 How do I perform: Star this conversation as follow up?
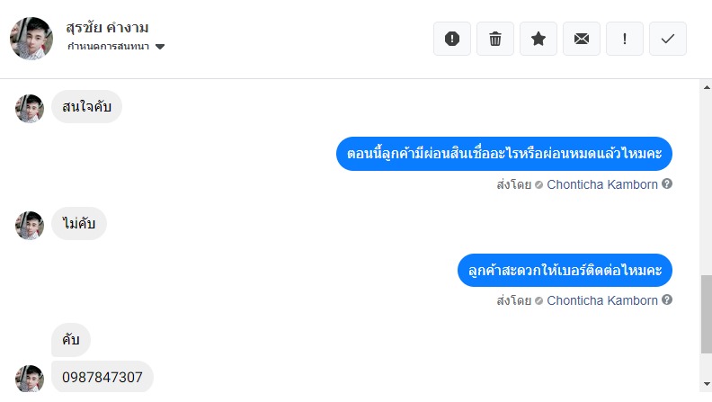(538, 39)
